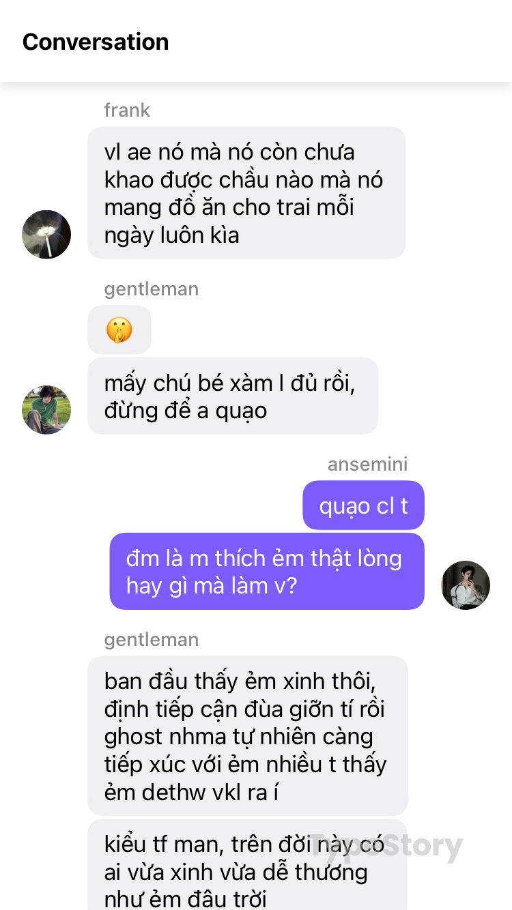Select the message starting "kiểu tf man"
This screenshot has width=512, height=910.
pyautogui.click(x=248, y=865)
